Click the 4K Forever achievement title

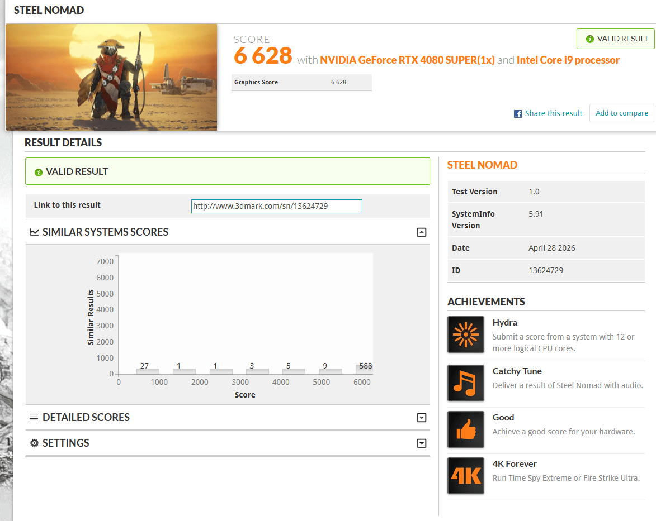point(514,463)
